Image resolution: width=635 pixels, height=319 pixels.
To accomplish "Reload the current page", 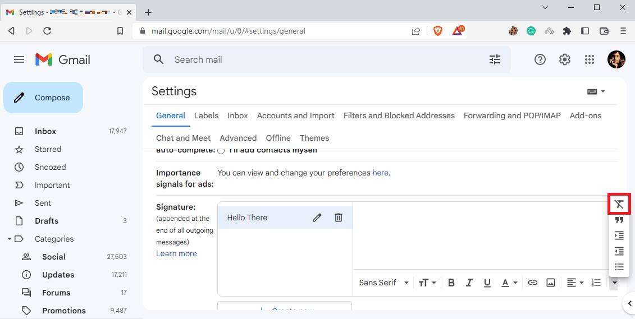I will click(x=47, y=31).
